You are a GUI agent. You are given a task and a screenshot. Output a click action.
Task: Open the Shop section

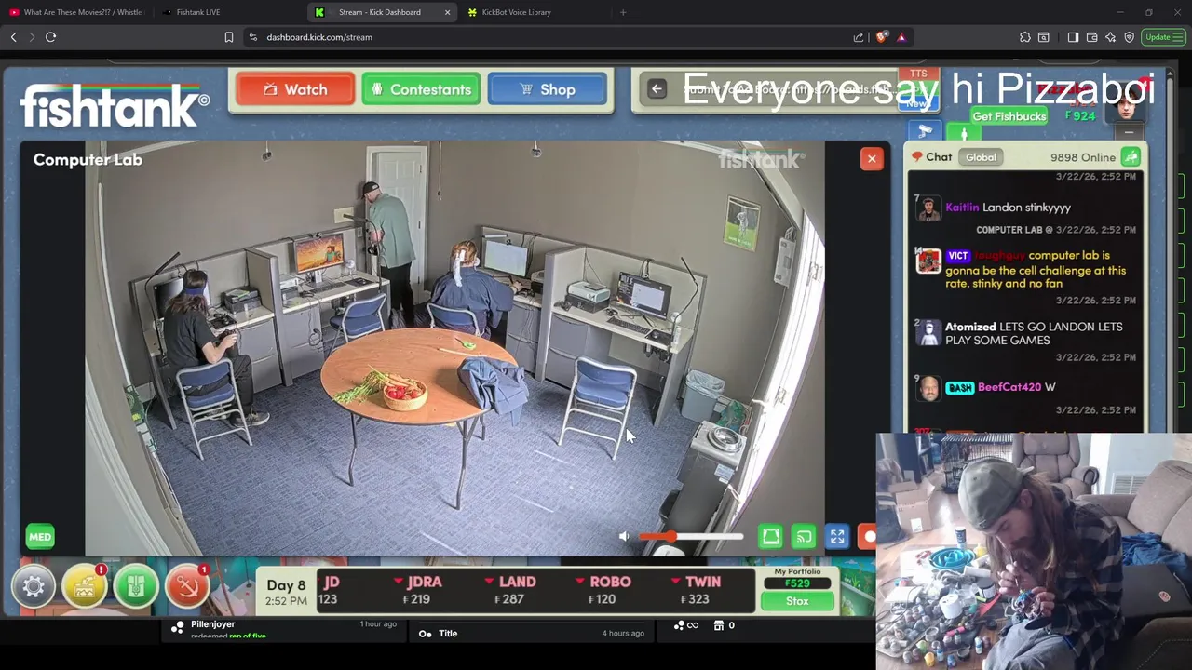548,89
